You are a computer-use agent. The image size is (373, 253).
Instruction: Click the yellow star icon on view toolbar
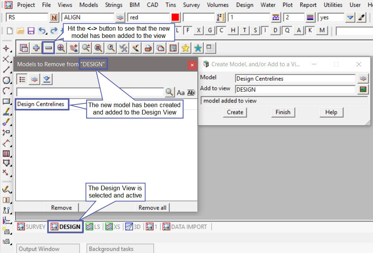185,48
